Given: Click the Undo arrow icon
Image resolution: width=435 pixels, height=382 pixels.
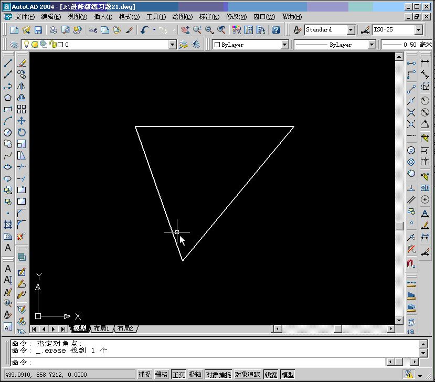Looking at the screenshot, I should (x=144, y=30).
